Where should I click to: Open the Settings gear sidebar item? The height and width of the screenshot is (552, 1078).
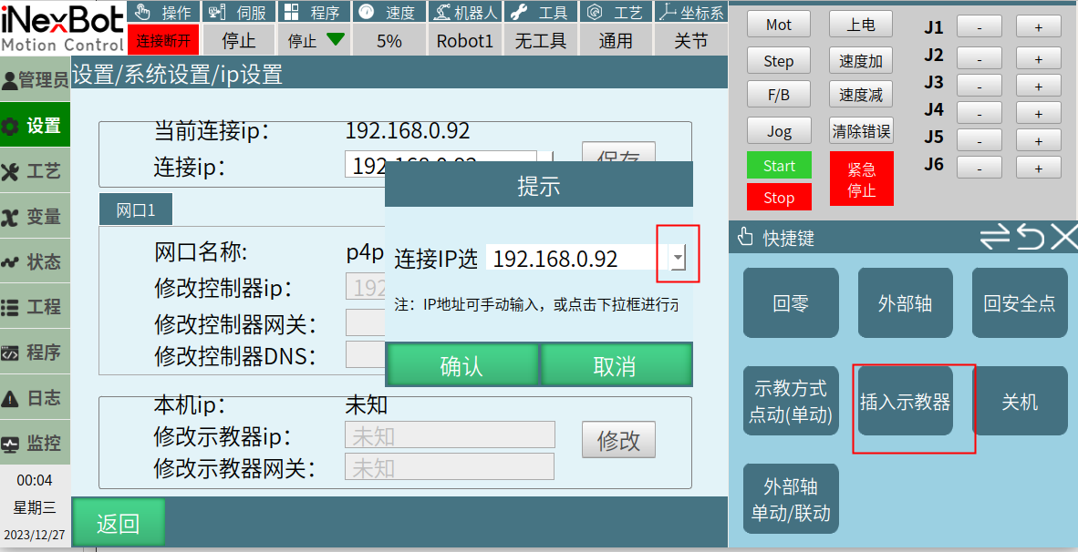[x=35, y=126]
